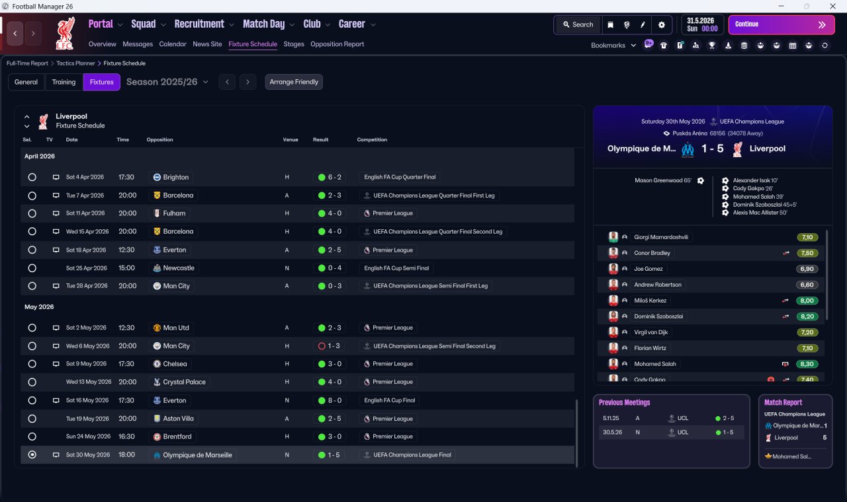847x502 pixels.
Task: Click the substitution icon beside Conor Bradley
Action: [x=785, y=253]
